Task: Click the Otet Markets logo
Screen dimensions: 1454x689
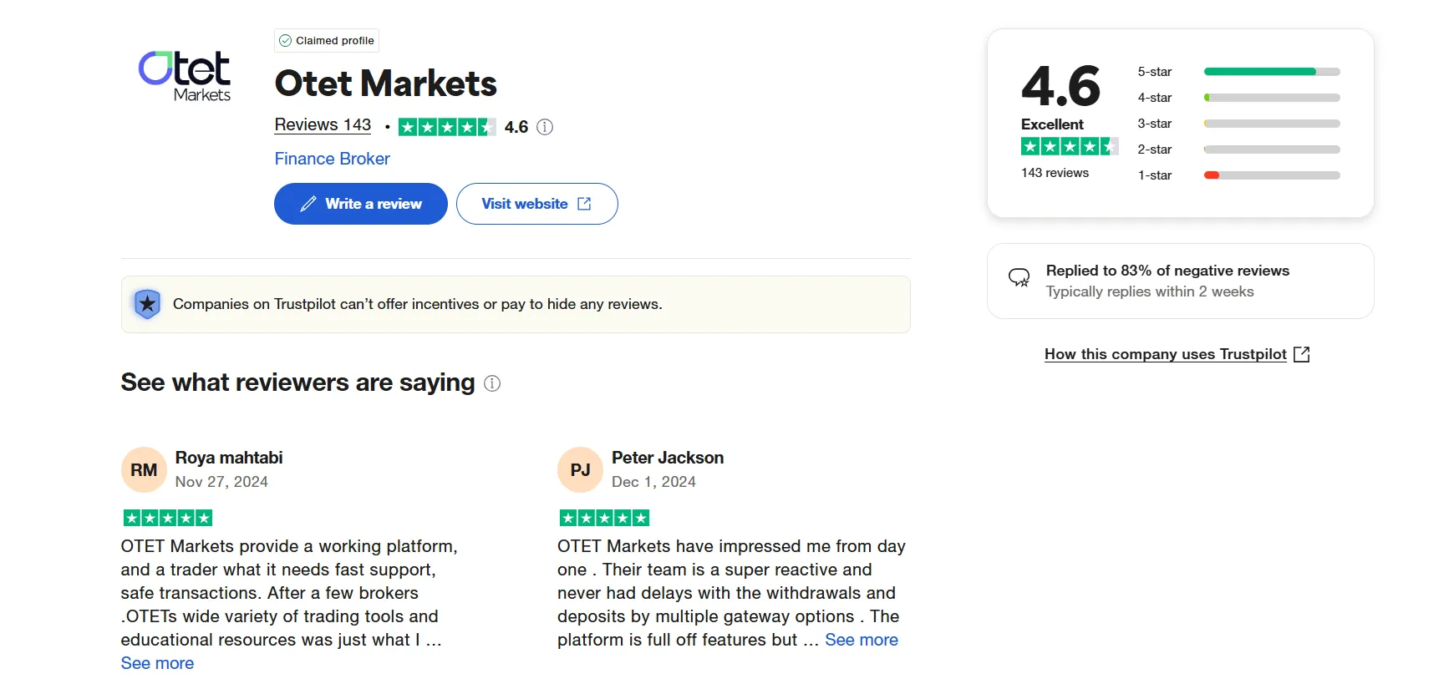Action: pos(184,76)
